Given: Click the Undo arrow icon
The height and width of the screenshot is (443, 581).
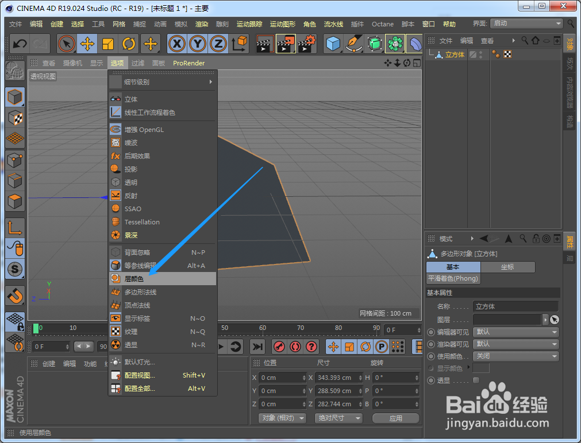Looking at the screenshot, I should tap(20, 44).
